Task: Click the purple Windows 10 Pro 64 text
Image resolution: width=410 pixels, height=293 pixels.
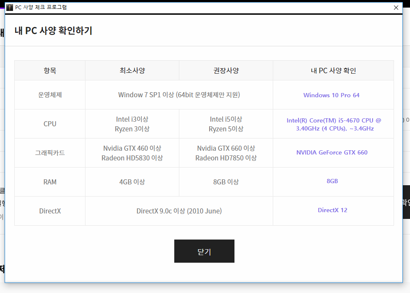Action: point(331,95)
